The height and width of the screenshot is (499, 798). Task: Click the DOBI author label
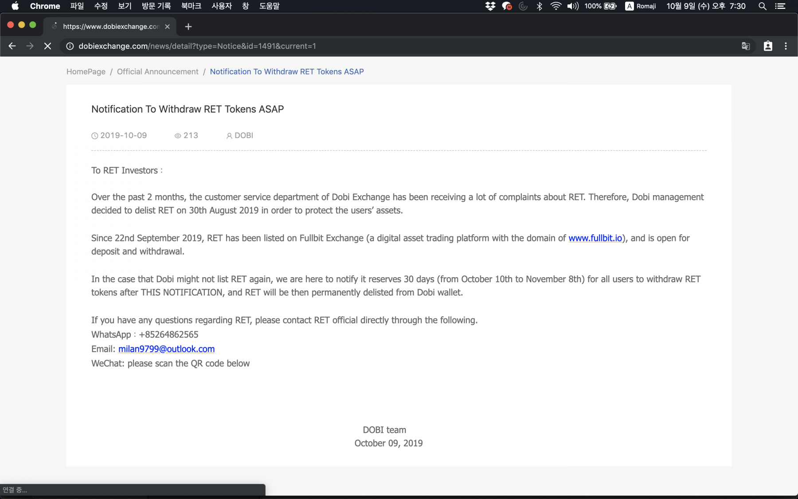[x=240, y=136]
